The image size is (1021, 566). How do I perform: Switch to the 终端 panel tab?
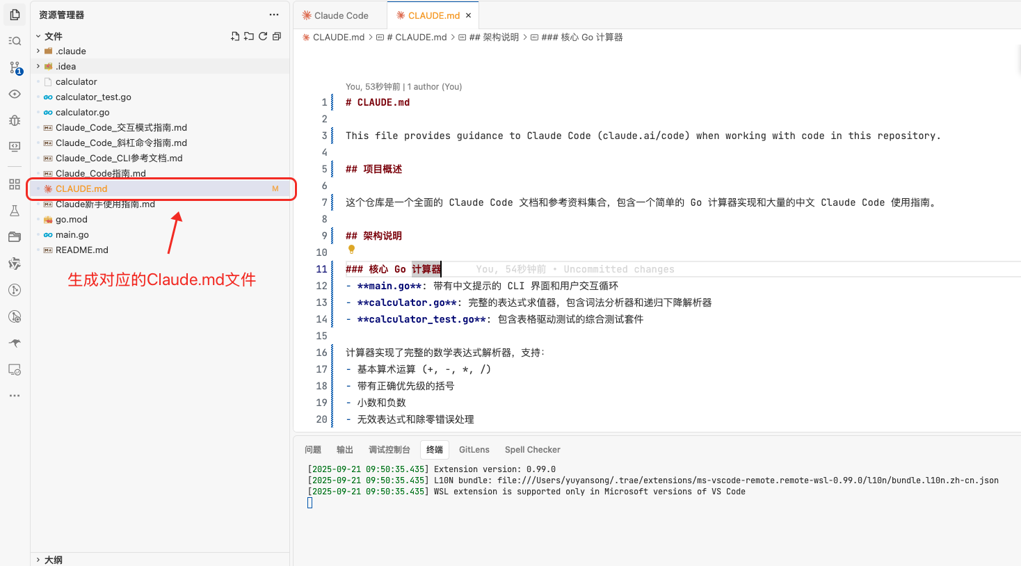[435, 450]
